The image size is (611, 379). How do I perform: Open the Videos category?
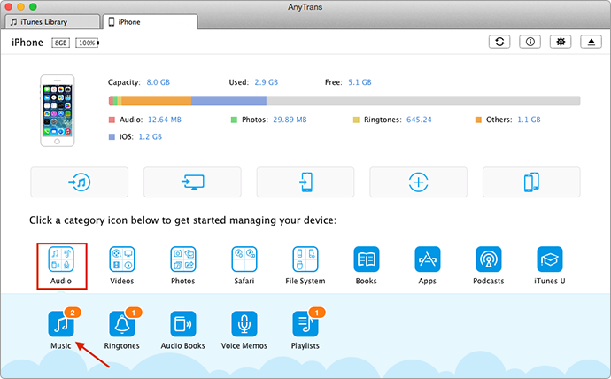(122, 266)
